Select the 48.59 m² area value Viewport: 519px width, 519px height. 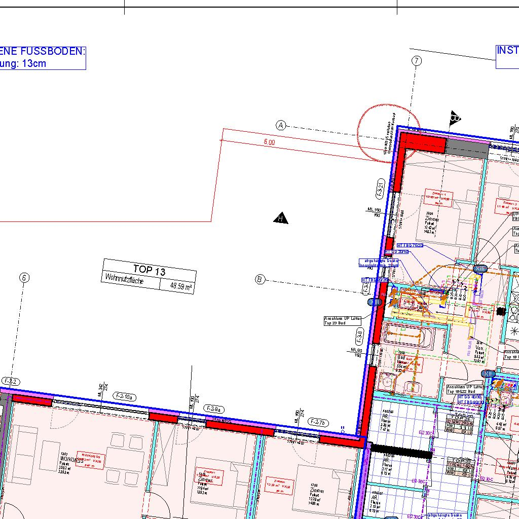tap(181, 286)
